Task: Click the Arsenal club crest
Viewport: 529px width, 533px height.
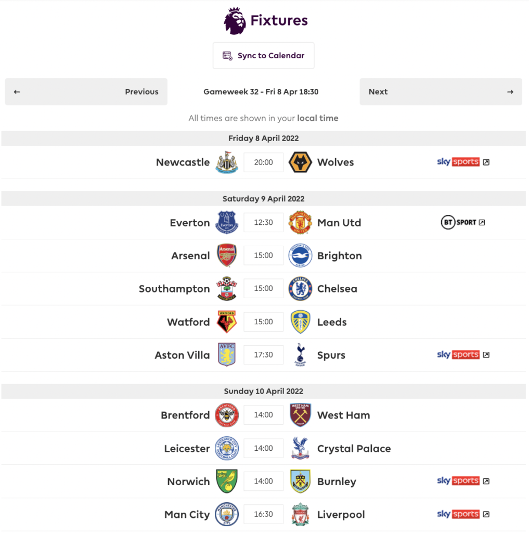Action: [x=227, y=256]
